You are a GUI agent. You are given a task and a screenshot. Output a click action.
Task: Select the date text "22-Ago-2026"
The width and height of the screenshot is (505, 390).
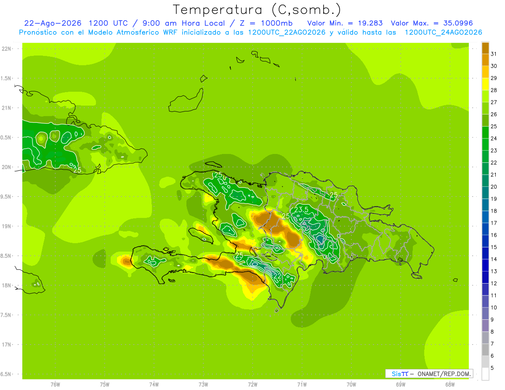point(53,23)
